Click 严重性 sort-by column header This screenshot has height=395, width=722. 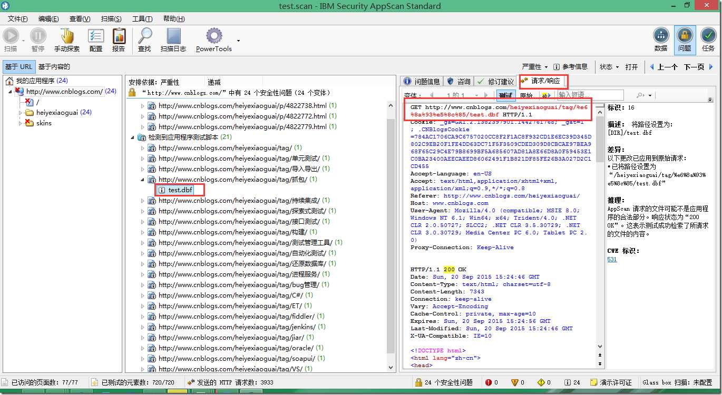(x=170, y=82)
